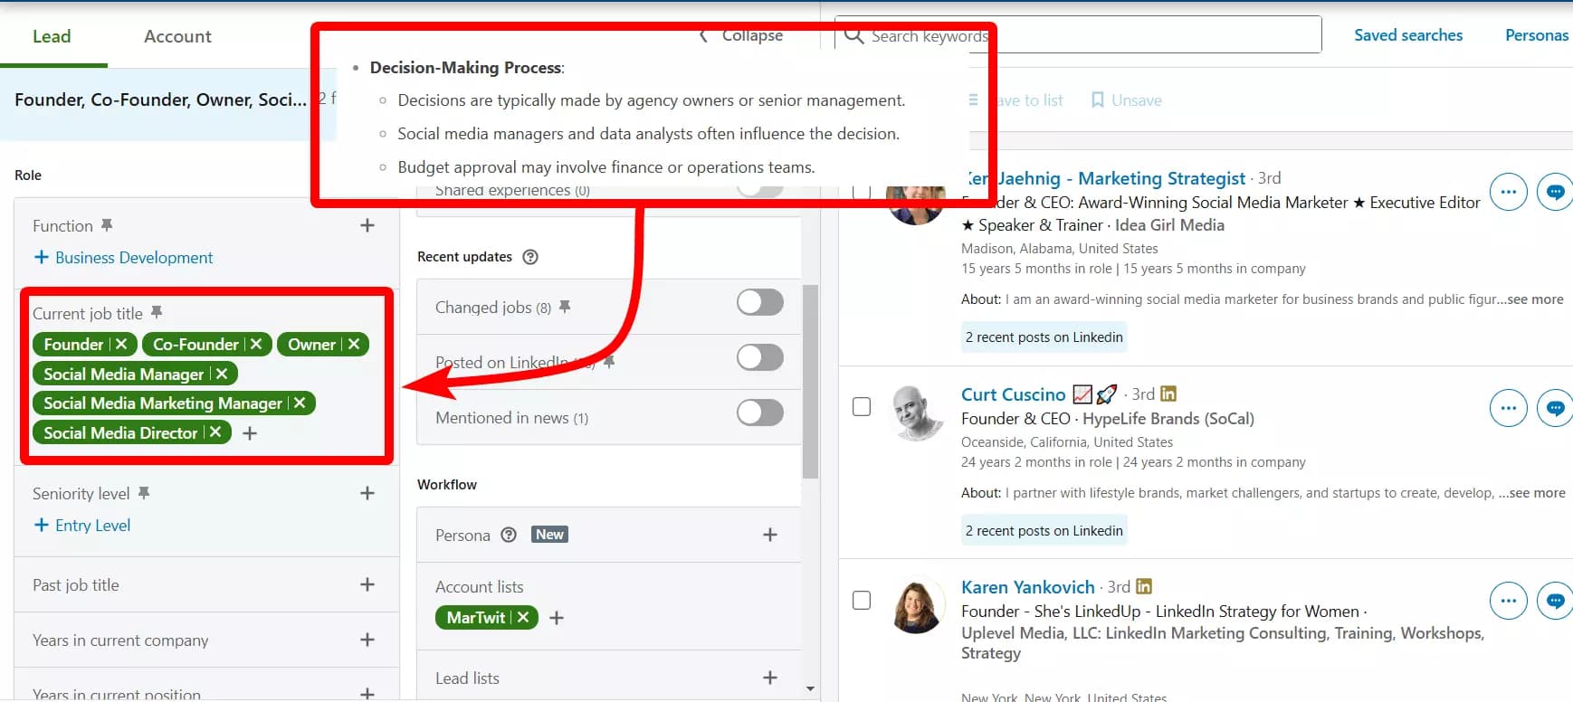Open more options for Curt Cuscino
The image size is (1573, 702).
pos(1508,408)
